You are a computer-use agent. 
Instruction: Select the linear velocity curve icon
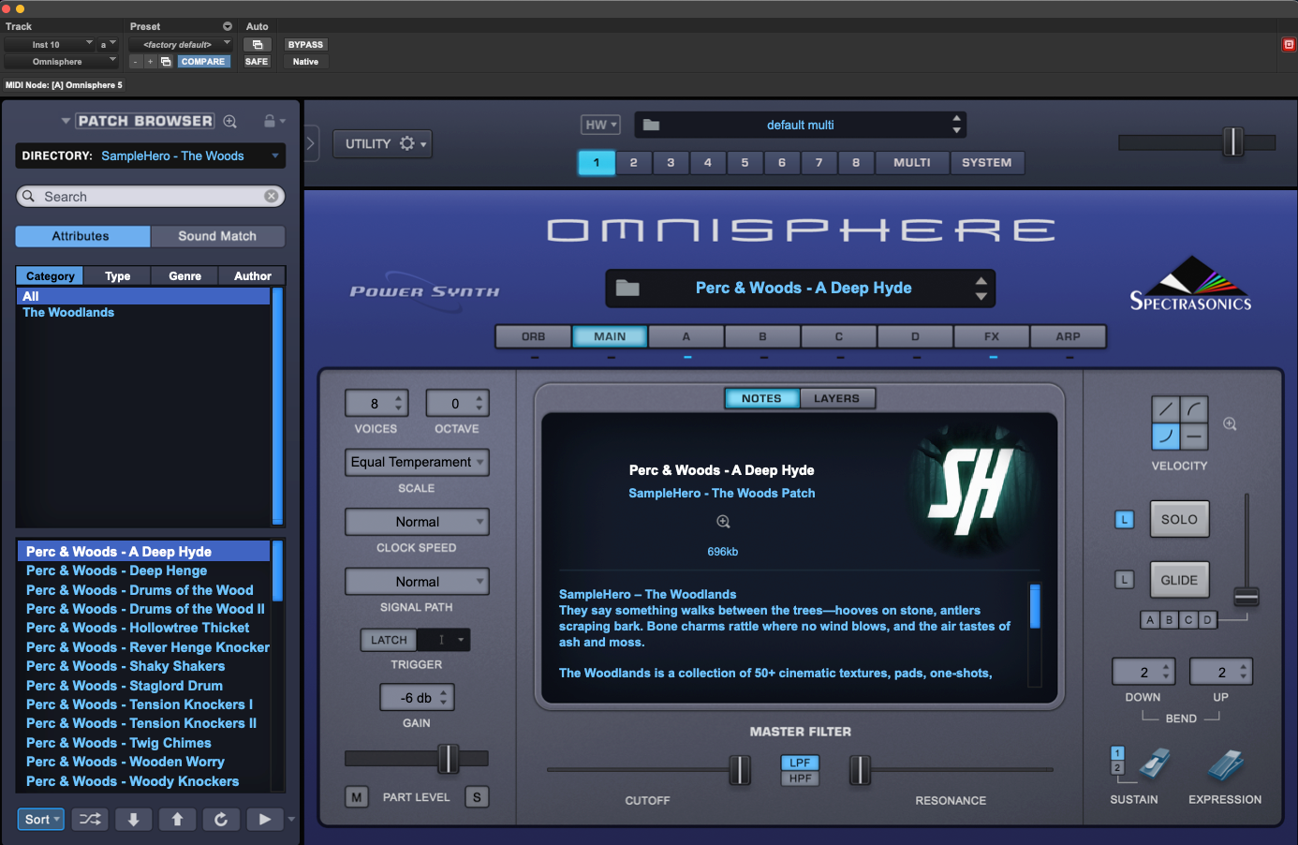(1166, 409)
